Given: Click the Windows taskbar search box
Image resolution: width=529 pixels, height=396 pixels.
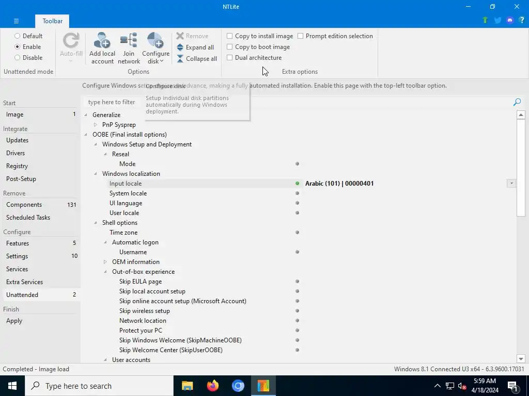Looking at the screenshot, I should (99, 386).
